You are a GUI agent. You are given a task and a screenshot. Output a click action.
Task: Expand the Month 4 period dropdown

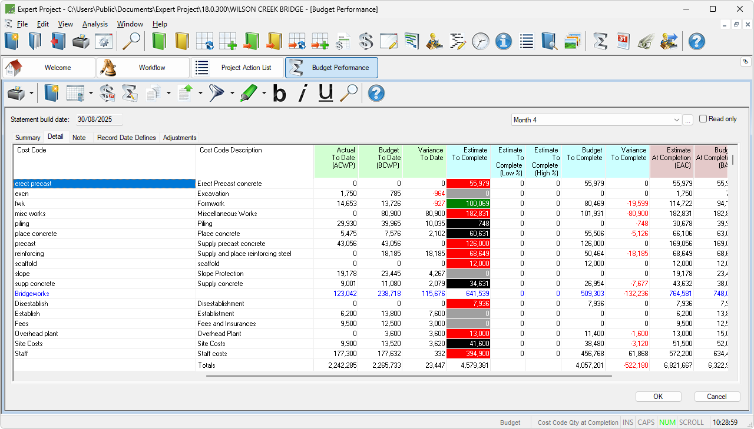click(676, 120)
